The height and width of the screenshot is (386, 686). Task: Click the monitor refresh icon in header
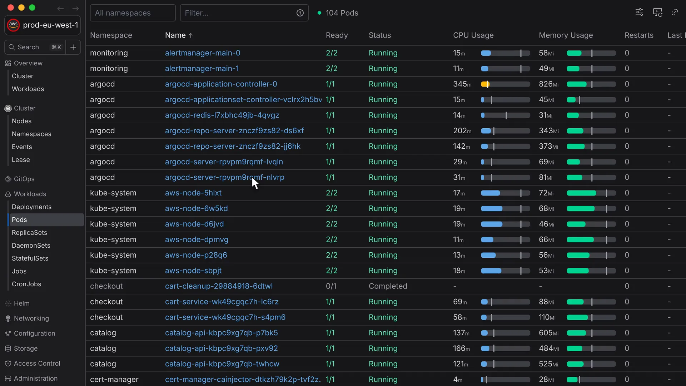pos(657,13)
